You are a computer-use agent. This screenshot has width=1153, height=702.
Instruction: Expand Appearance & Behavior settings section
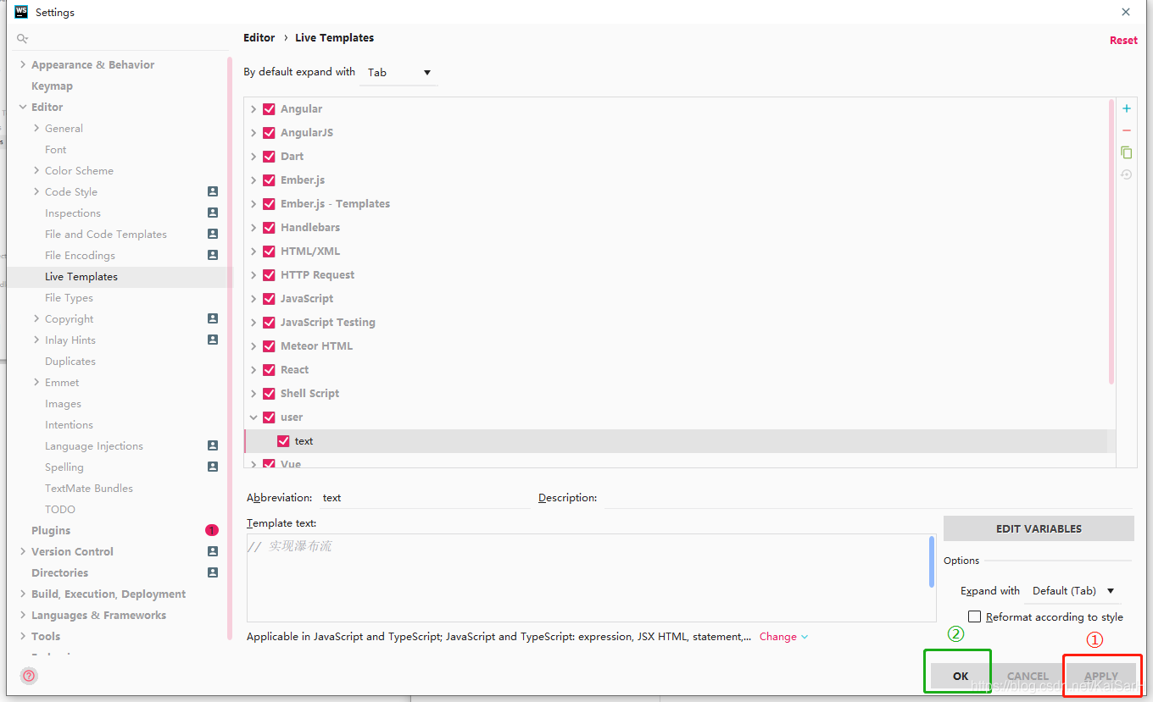[x=23, y=64]
